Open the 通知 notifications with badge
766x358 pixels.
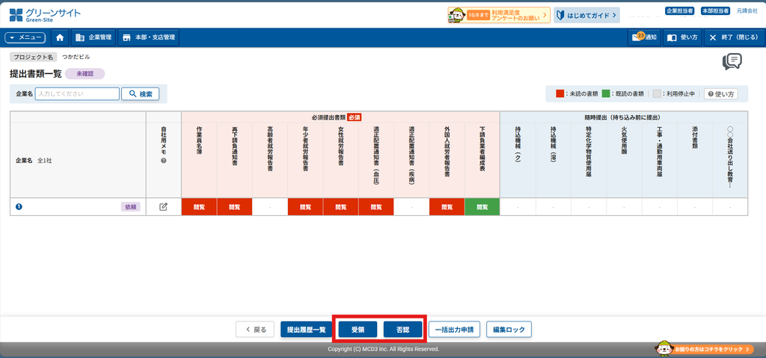tap(644, 37)
